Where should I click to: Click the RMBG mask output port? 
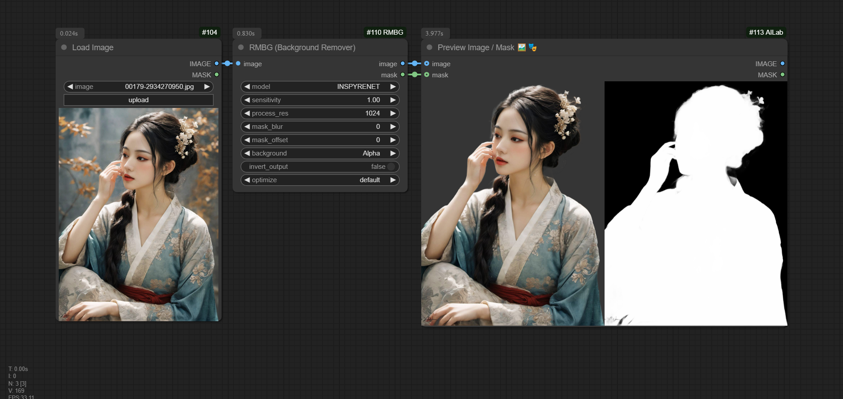coord(403,75)
